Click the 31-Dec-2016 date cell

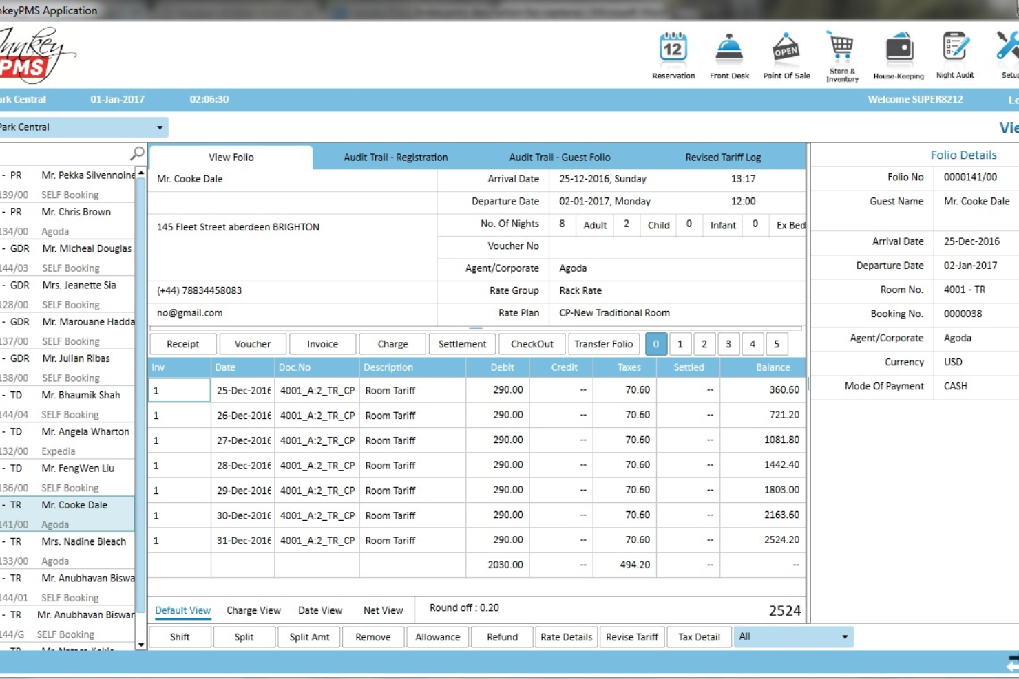click(242, 541)
